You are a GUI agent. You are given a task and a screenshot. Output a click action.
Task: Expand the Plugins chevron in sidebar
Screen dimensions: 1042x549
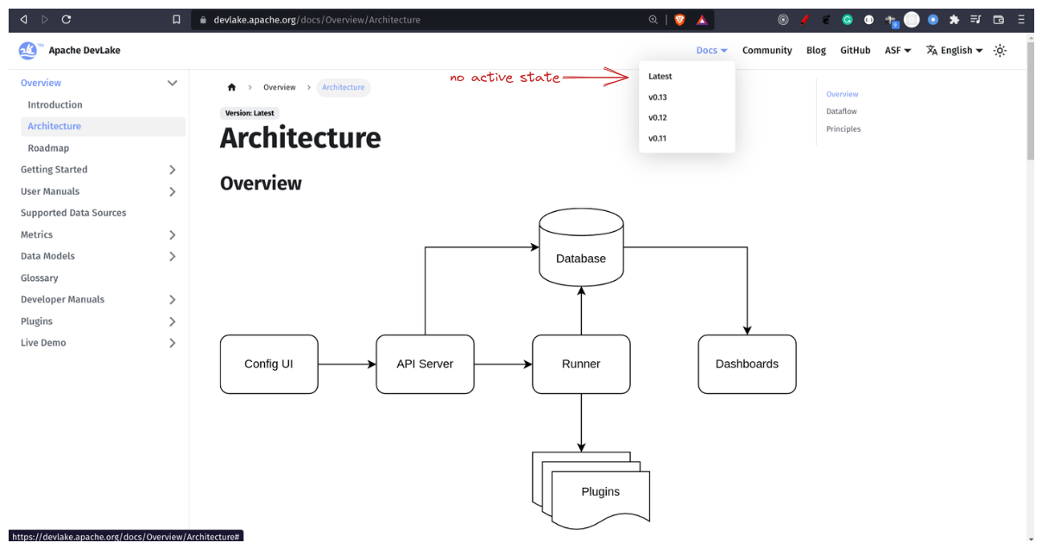tap(172, 321)
